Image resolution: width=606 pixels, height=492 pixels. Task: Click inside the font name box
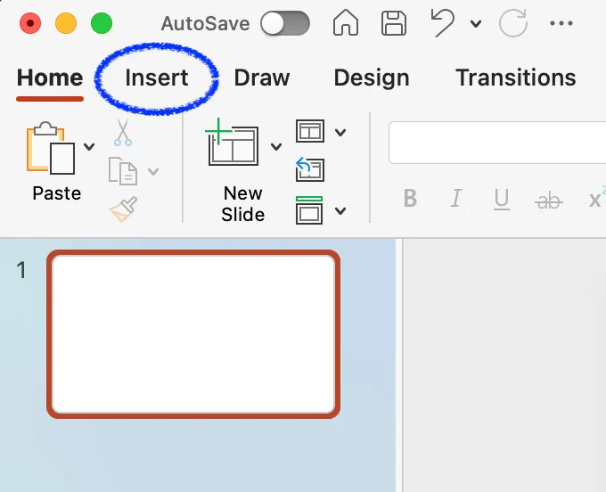coord(497,143)
